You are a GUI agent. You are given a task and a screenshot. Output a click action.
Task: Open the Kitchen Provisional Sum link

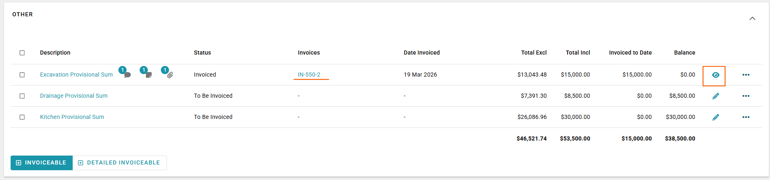click(x=72, y=117)
